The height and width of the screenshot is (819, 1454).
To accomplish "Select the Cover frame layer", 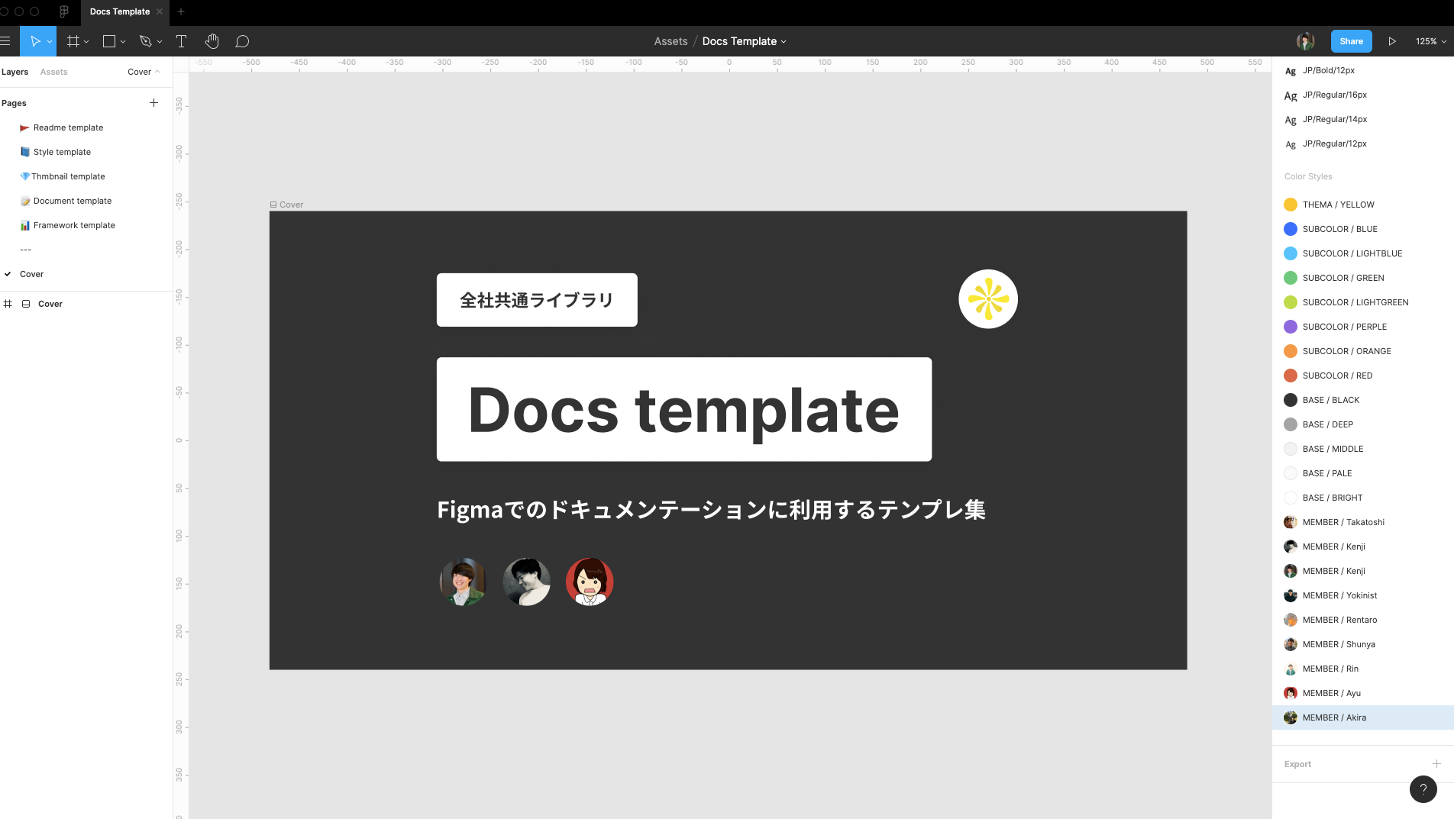I will [x=86, y=304].
